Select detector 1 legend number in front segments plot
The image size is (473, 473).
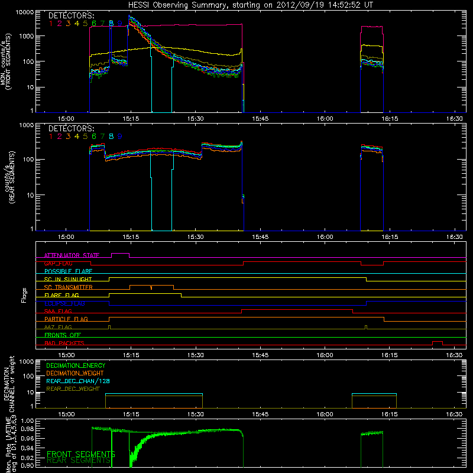point(51,24)
